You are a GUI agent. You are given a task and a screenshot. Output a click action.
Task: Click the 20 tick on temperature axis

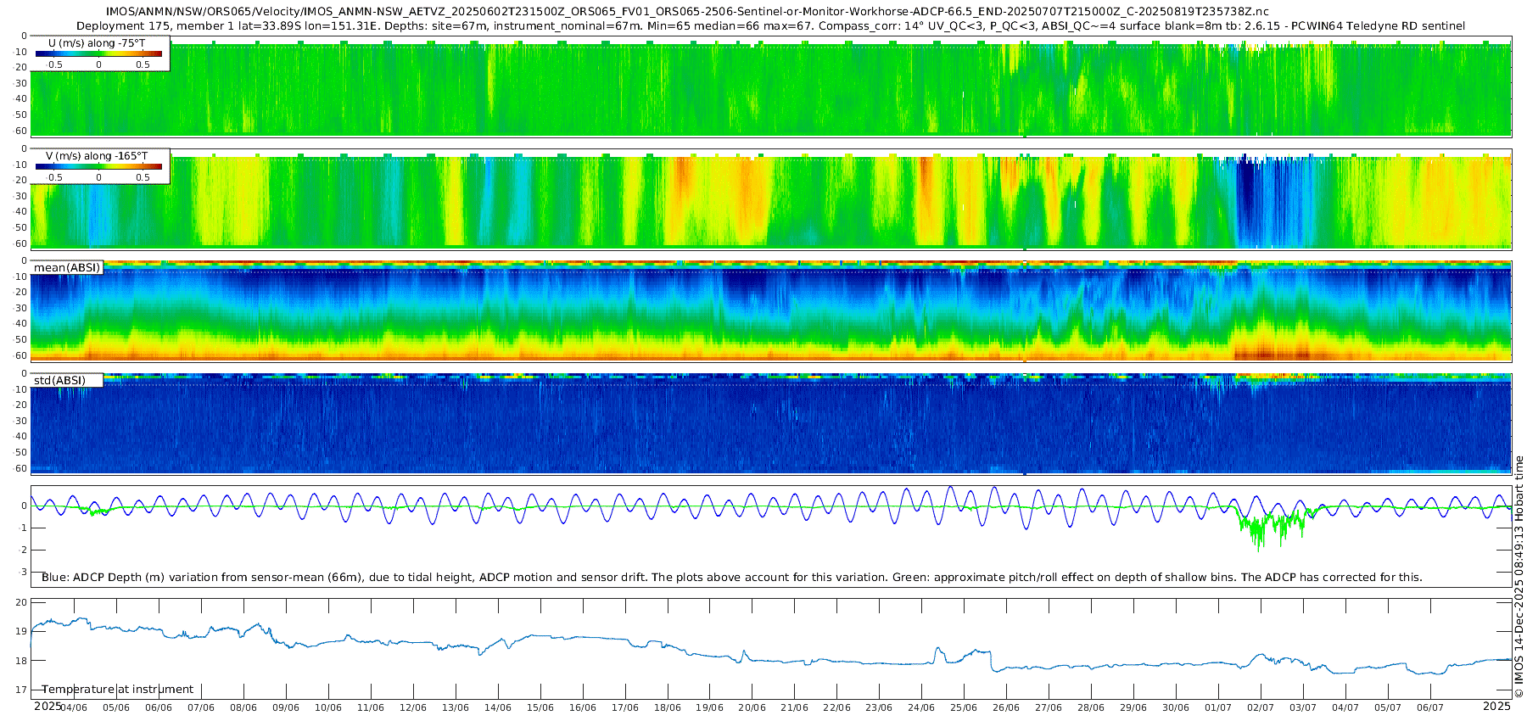21,602
